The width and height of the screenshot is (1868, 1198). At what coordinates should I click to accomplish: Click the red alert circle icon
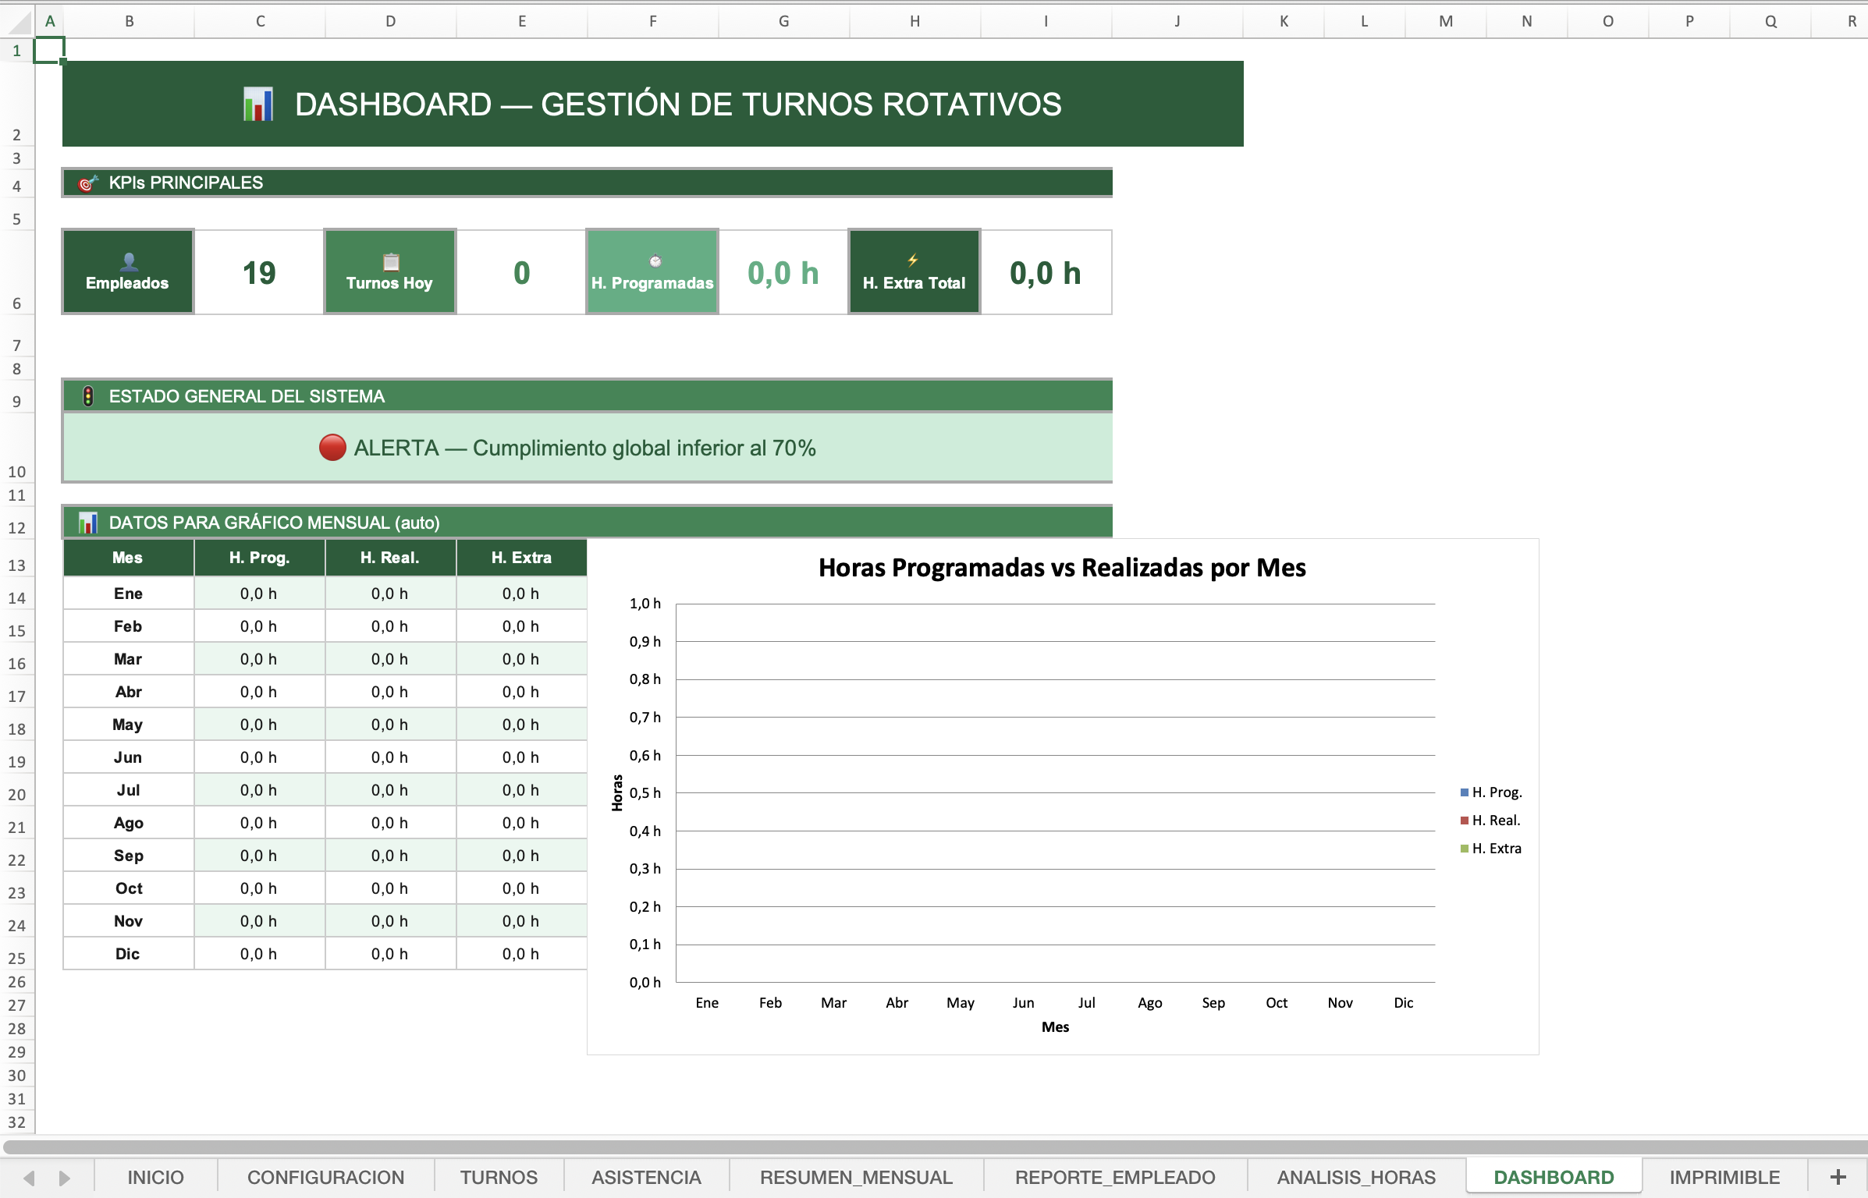332,448
